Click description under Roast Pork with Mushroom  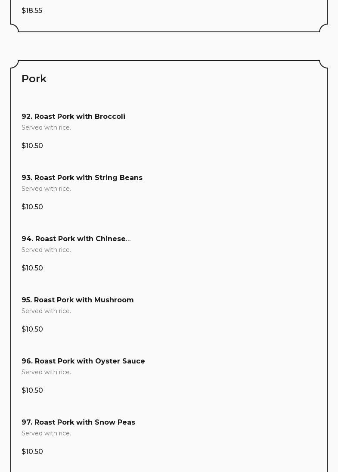click(x=46, y=311)
